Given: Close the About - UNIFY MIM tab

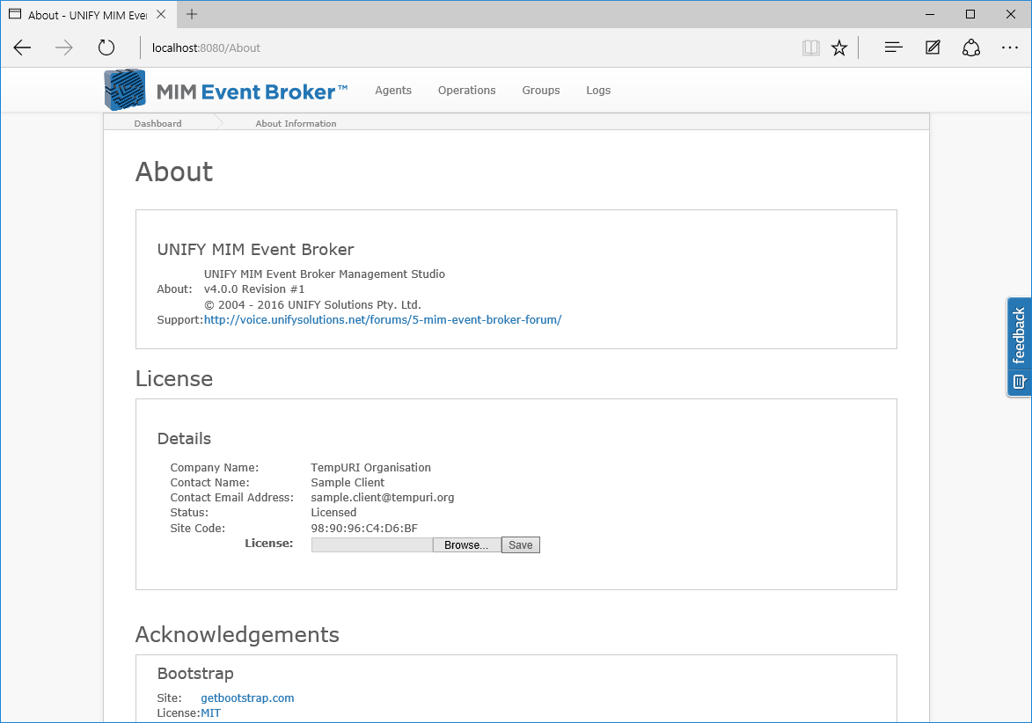Looking at the screenshot, I should click(x=161, y=14).
